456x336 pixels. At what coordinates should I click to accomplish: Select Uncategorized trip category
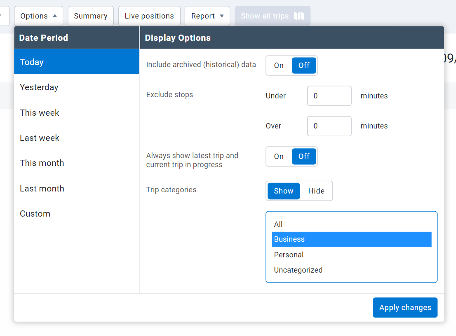298,270
